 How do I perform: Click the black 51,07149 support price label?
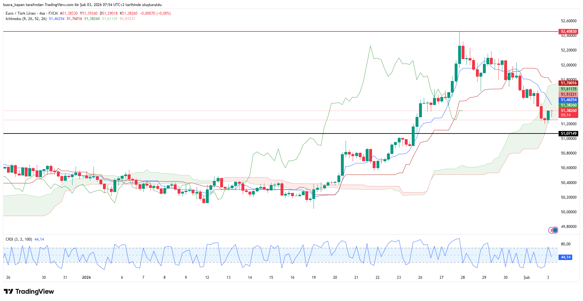pos(568,133)
